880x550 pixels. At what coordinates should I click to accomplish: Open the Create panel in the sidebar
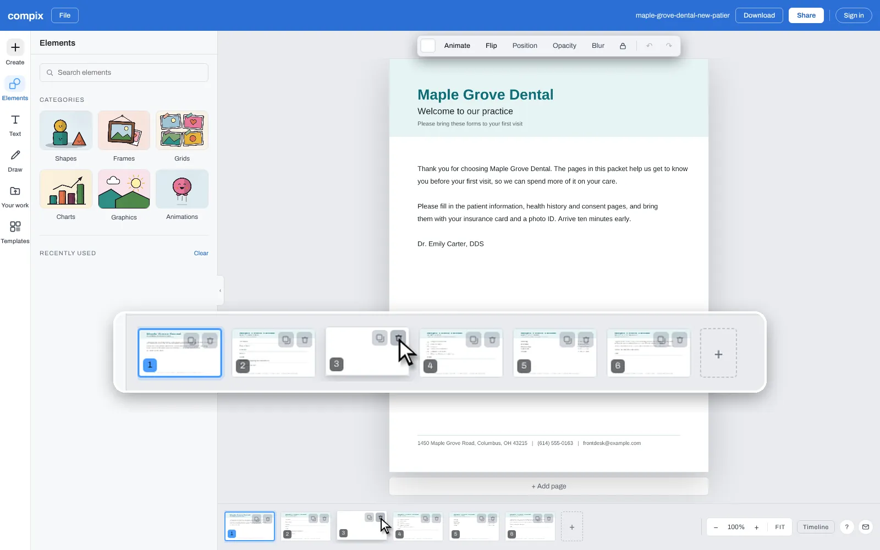pyautogui.click(x=15, y=53)
